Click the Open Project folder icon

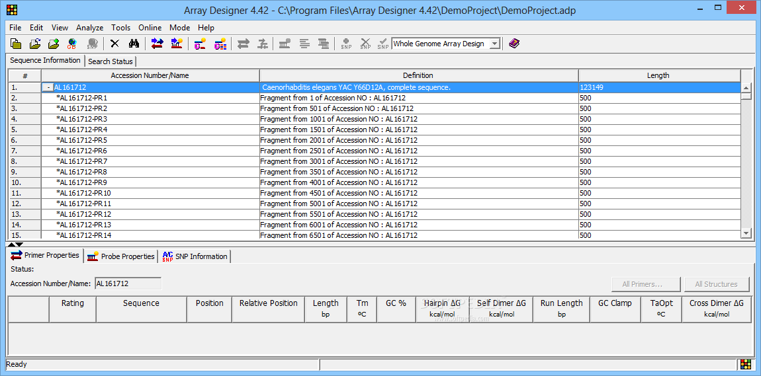[35, 44]
